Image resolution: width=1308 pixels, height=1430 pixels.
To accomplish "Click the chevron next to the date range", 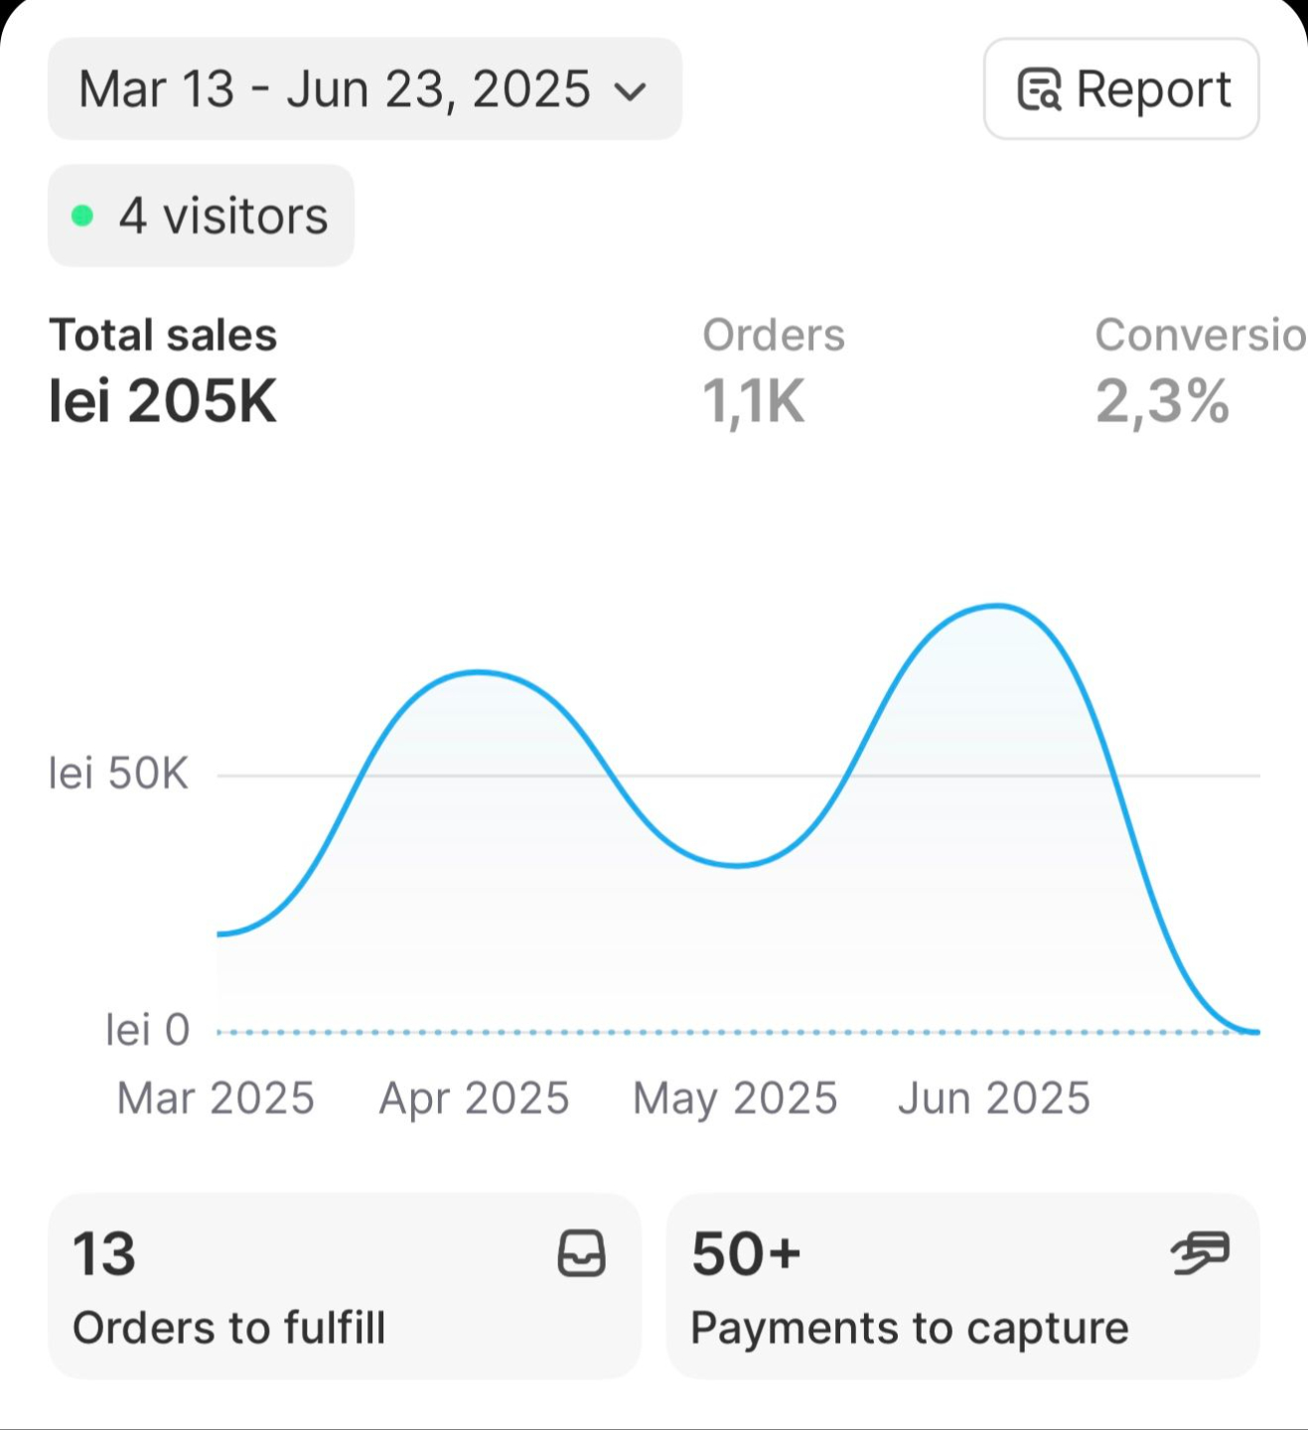I will (x=631, y=91).
